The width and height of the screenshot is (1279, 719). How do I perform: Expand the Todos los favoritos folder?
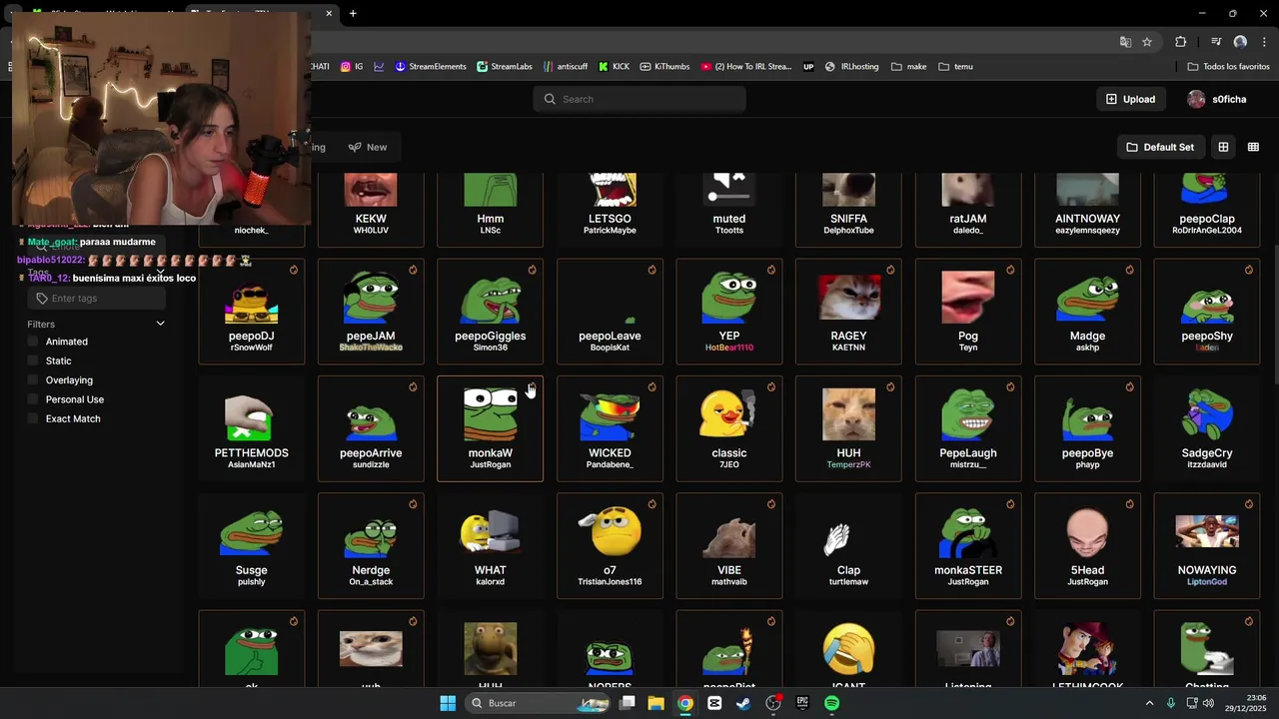coord(1228,67)
